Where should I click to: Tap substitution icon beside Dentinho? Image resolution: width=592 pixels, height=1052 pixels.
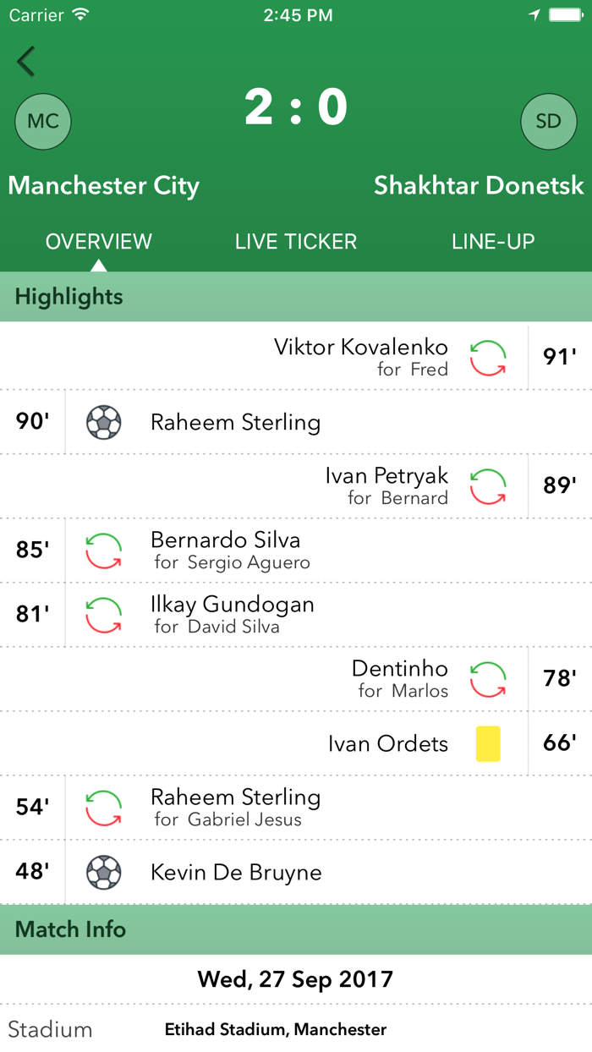[x=488, y=679]
